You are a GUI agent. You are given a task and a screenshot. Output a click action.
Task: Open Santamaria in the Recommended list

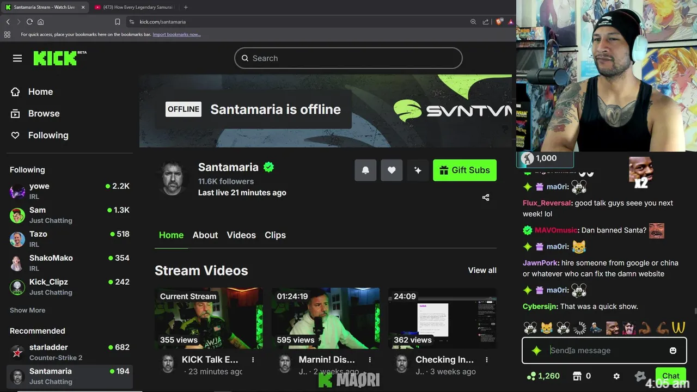(x=70, y=376)
